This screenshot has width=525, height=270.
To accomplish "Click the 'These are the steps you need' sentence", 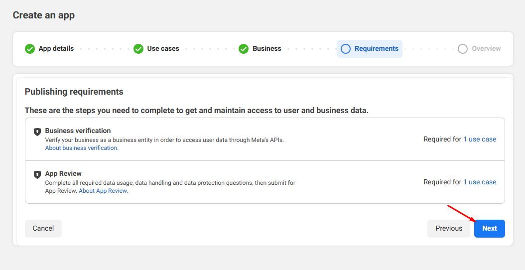I will pyautogui.click(x=197, y=111).
